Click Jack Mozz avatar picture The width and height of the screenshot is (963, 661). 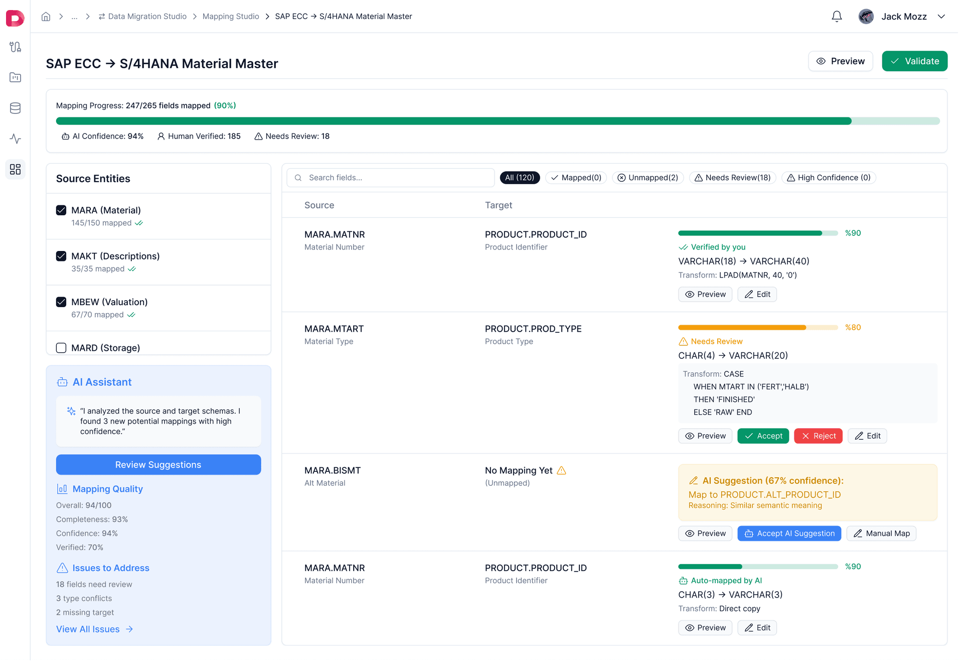[866, 17]
